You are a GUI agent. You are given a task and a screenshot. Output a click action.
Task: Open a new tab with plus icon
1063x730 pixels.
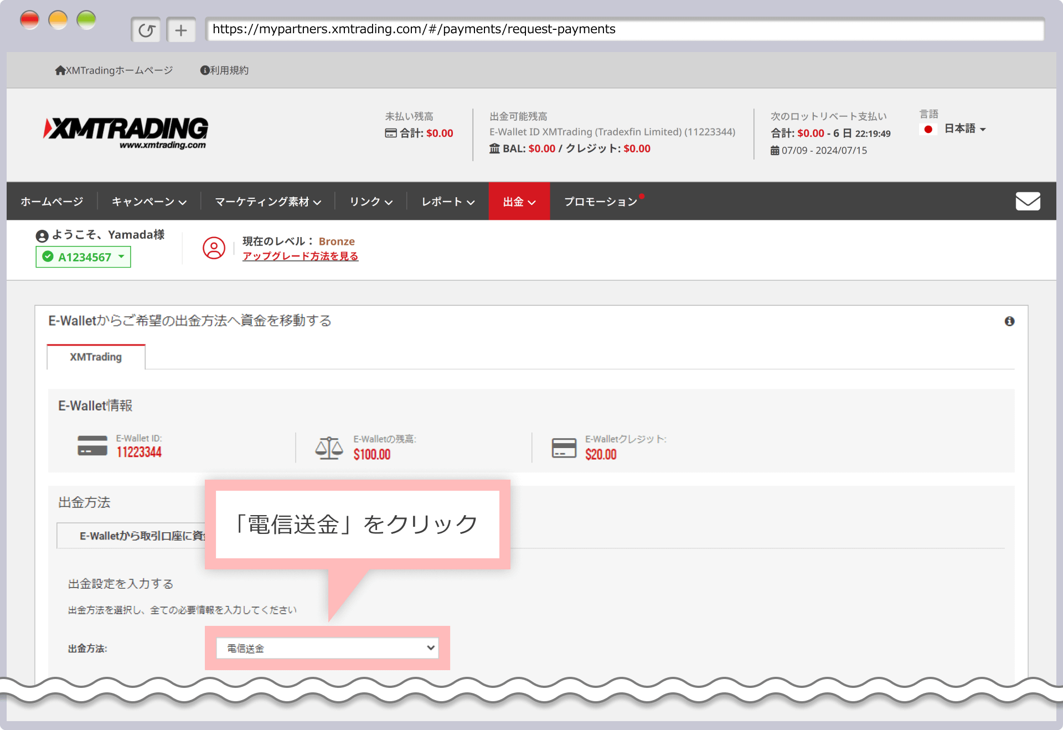pos(181,30)
